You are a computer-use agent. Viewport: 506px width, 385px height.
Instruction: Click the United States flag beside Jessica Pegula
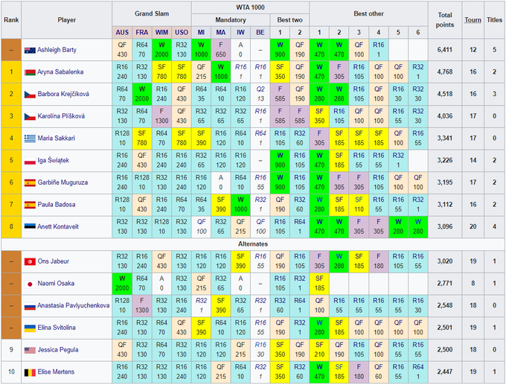tap(30, 349)
